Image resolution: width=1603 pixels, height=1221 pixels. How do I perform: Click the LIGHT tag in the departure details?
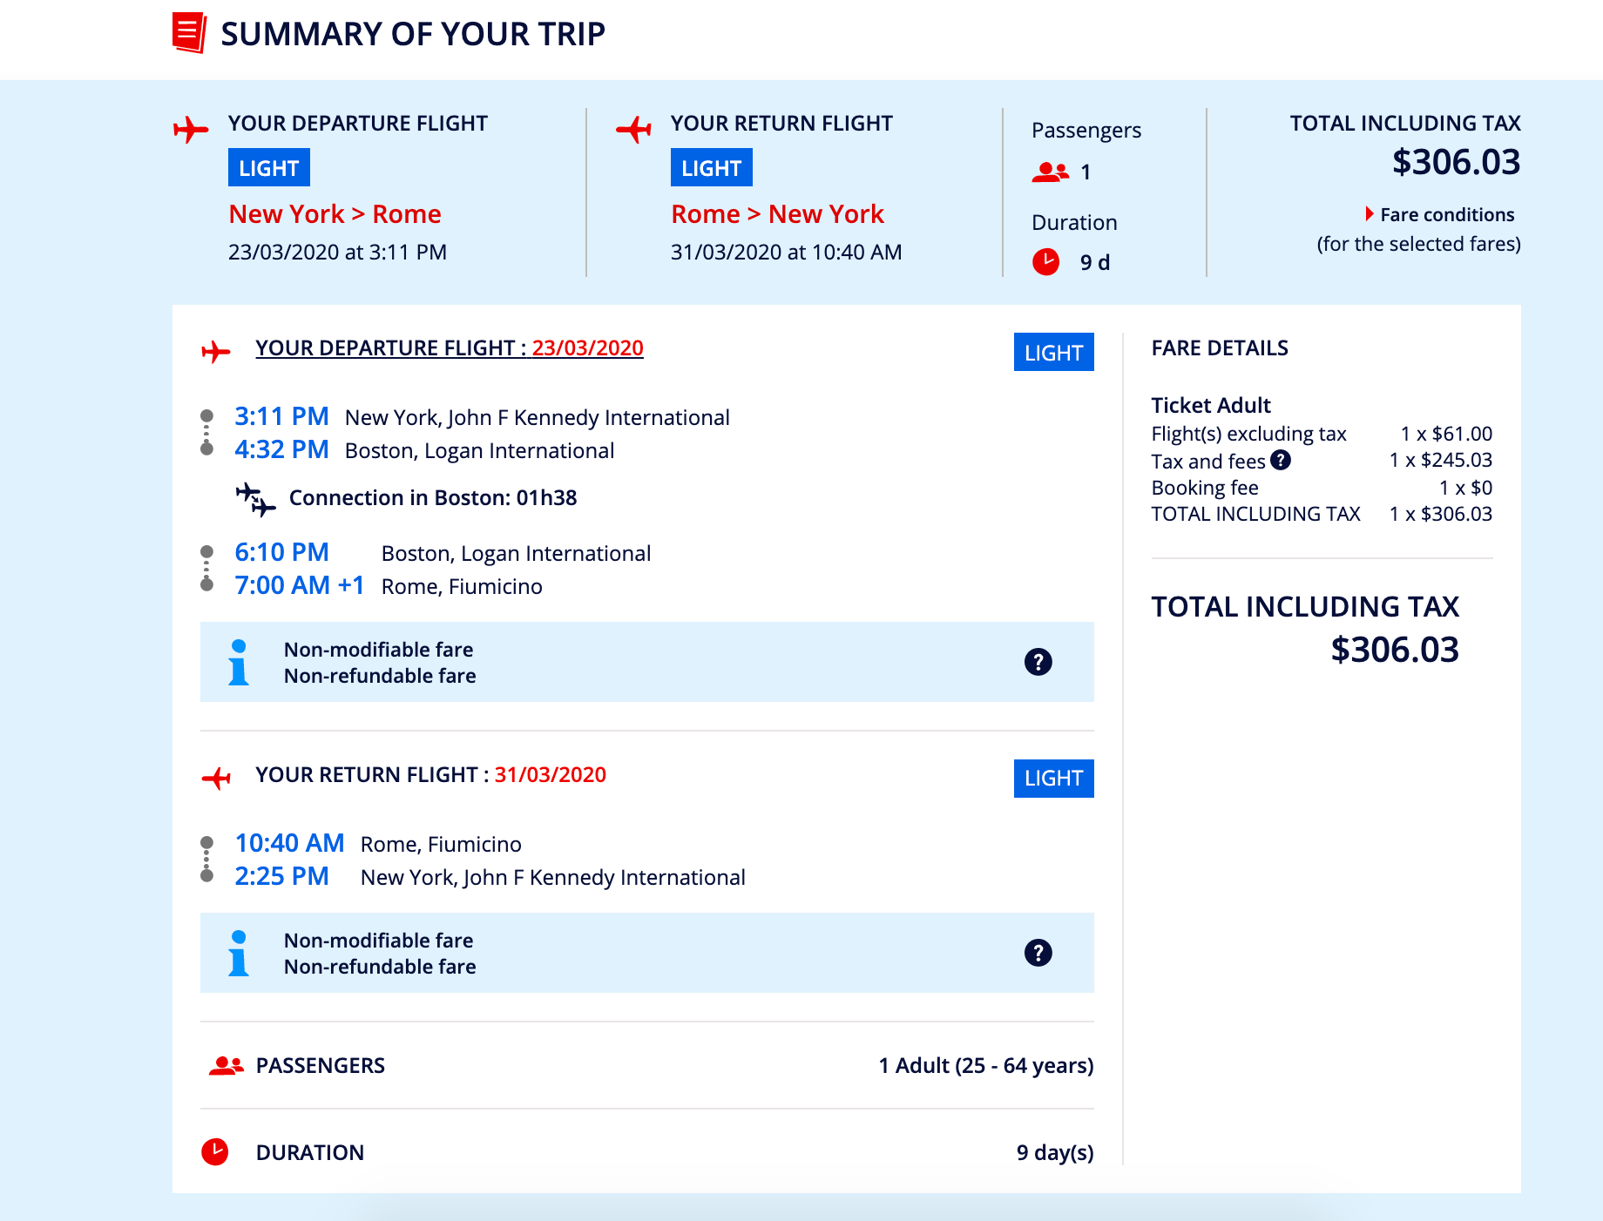pos(1053,353)
